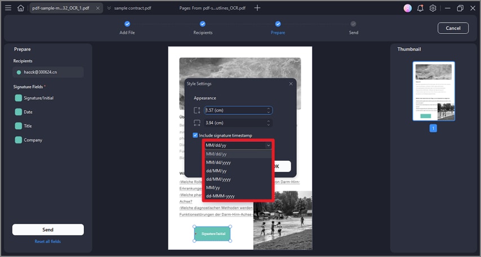Choose MM/dd/yyyy format option
Image resolution: width=481 pixels, height=257 pixels.
[x=238, y=163]
